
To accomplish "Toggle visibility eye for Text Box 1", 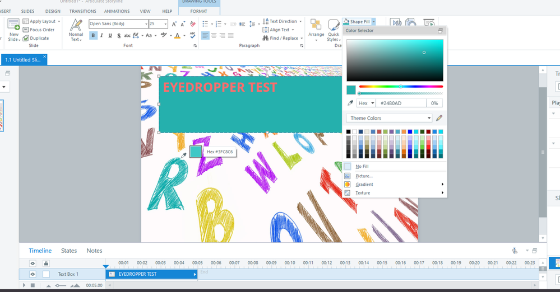I will click(33, 274).
